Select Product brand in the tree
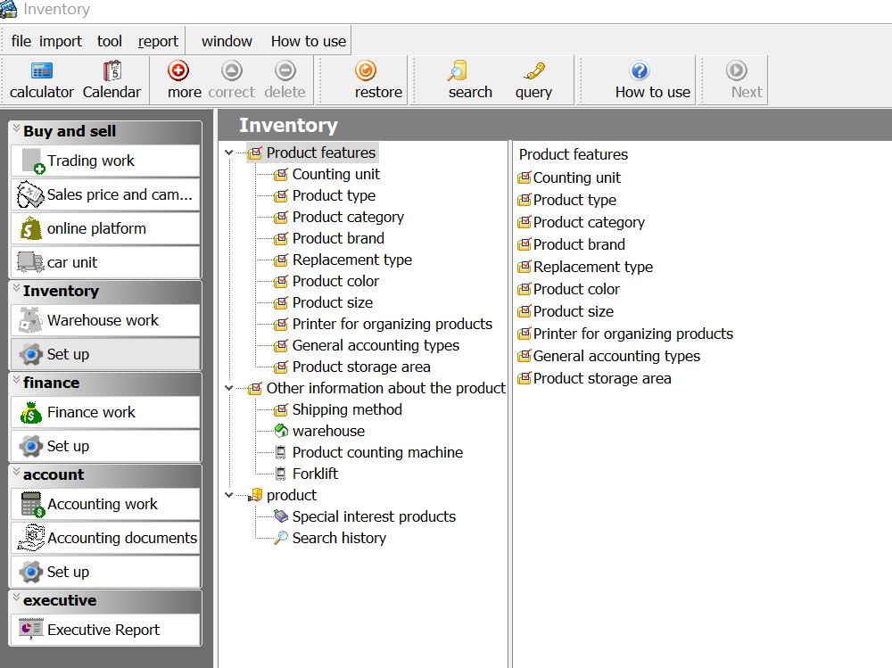892x668 pixels. tap(338, 238)
